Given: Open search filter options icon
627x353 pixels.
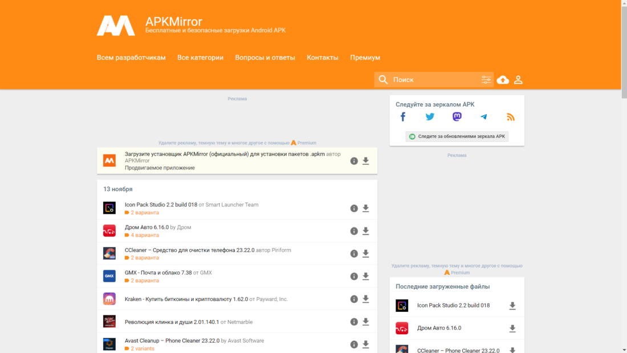Looking at the screenshot, I should click(486, 80).
